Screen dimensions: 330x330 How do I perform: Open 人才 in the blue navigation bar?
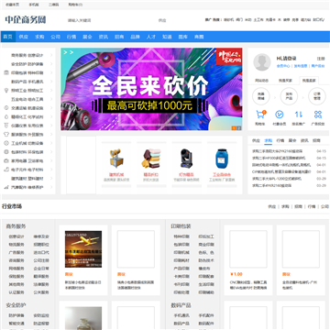[151, 37]
